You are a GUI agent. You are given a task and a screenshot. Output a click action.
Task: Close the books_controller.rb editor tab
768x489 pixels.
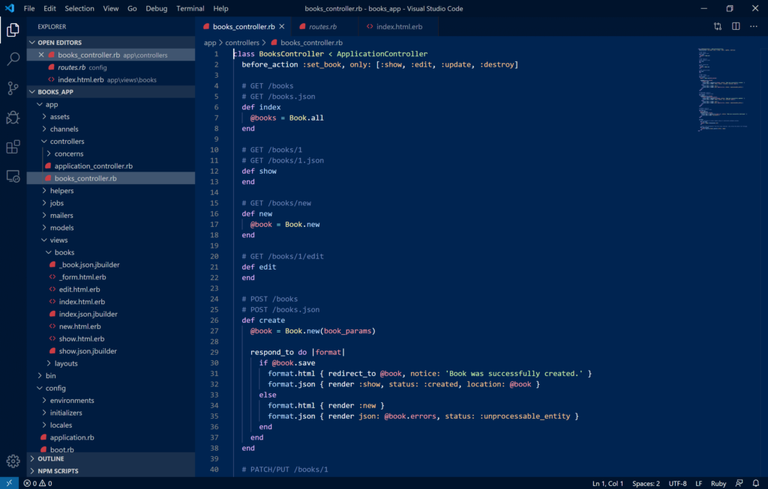click(282, 27)
